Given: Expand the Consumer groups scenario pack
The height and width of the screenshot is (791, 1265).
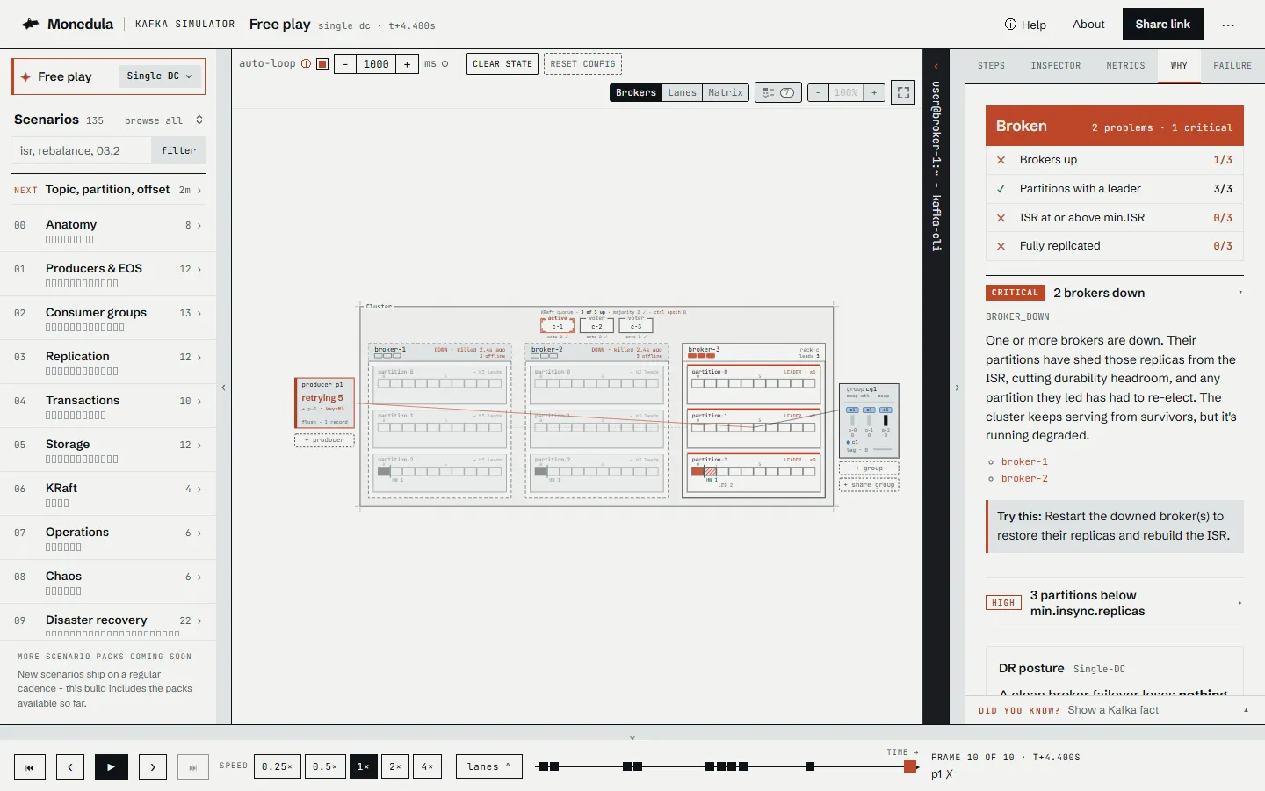Looking at the screenshot, I should pos(108,318).
